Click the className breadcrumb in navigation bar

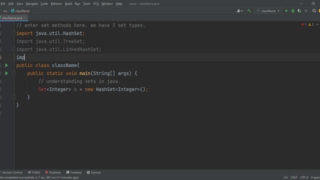pos(20,11)
